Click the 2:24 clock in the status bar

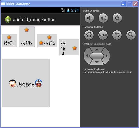click(75, 10)
